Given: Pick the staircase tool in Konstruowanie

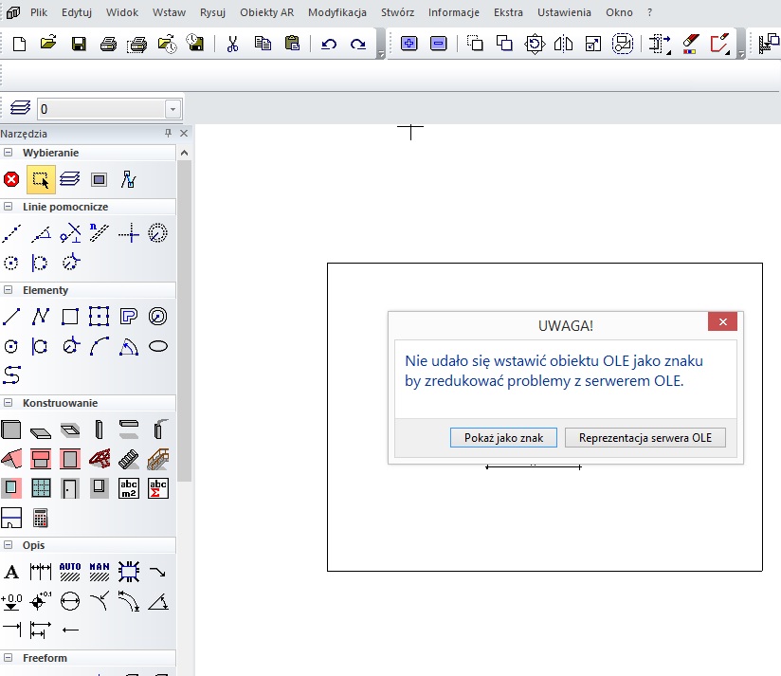Looking at the screenshot, I should tap(158, 459).
